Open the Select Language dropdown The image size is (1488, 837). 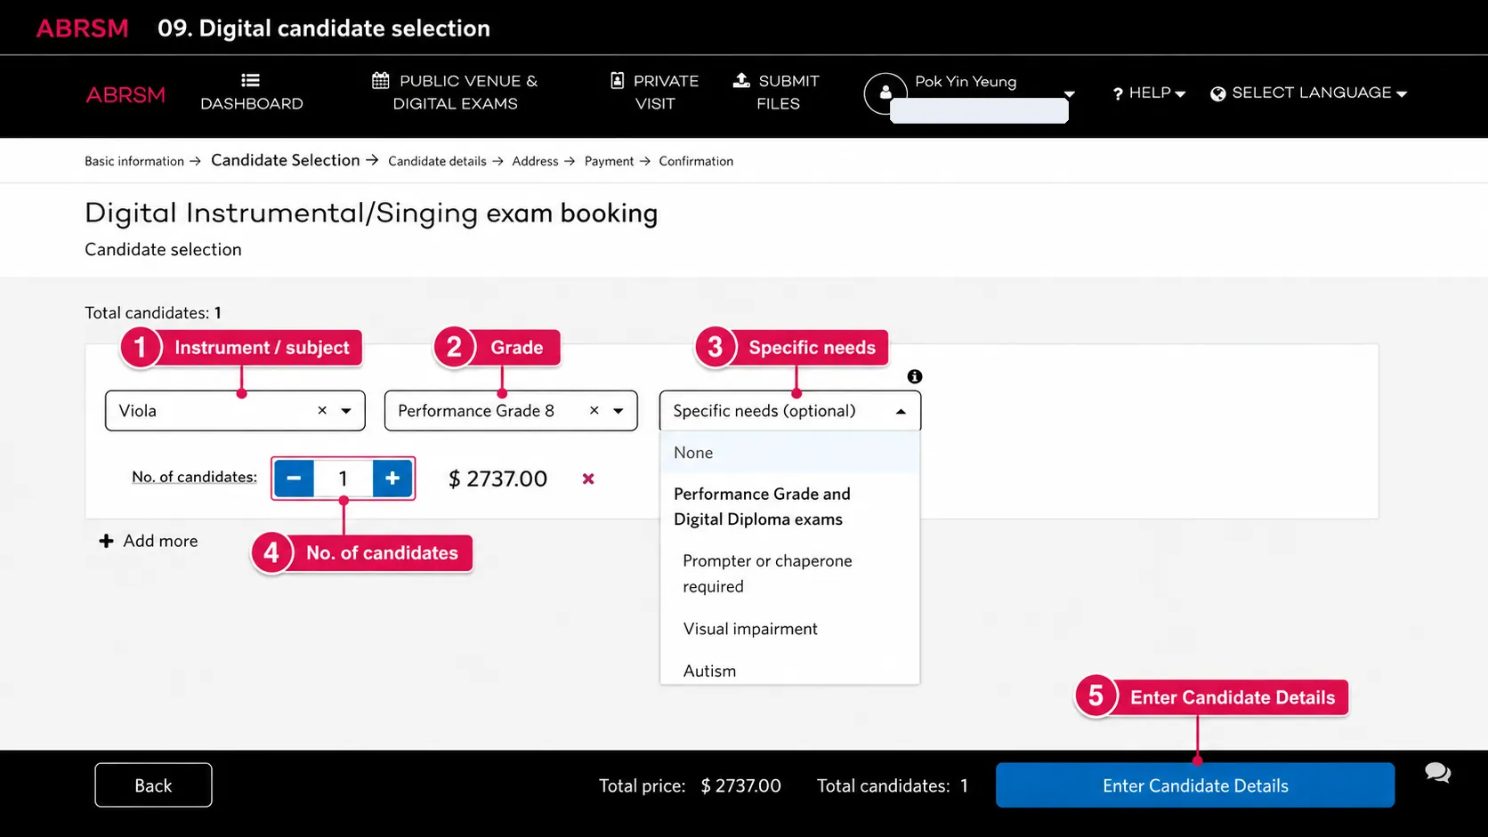coord(1308,93)
